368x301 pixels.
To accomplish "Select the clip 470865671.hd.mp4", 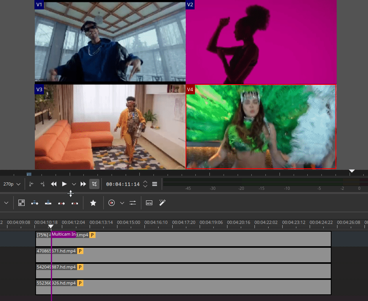I will pos(183,255).
